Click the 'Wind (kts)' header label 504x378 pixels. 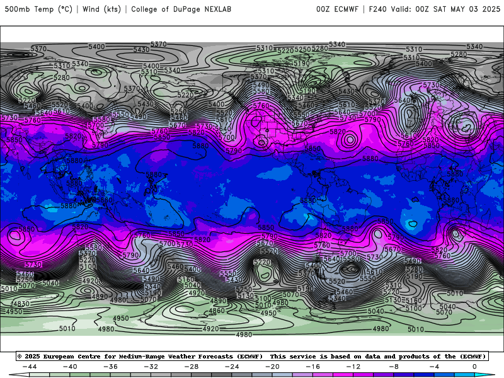(101, 9)
